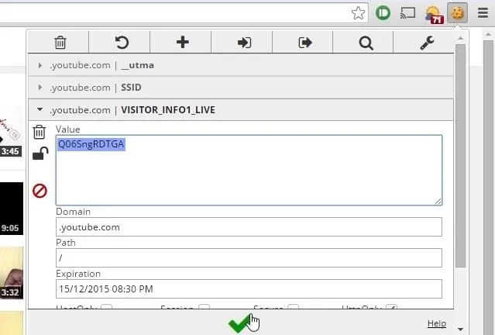Viewport: 495px width, 335px height.
Task: Click the popup vertical scrollbar thumb
Action: pyautogui.click(x=460, y=156)
